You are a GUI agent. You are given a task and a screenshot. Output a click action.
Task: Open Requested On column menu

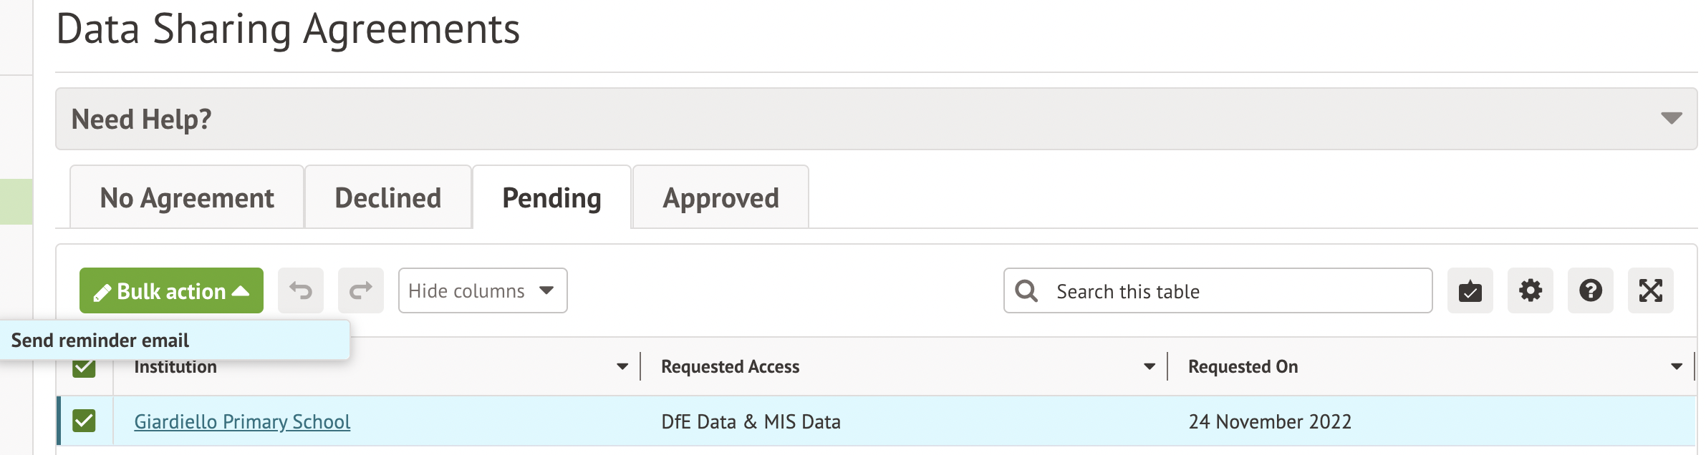click(1676, 366)
